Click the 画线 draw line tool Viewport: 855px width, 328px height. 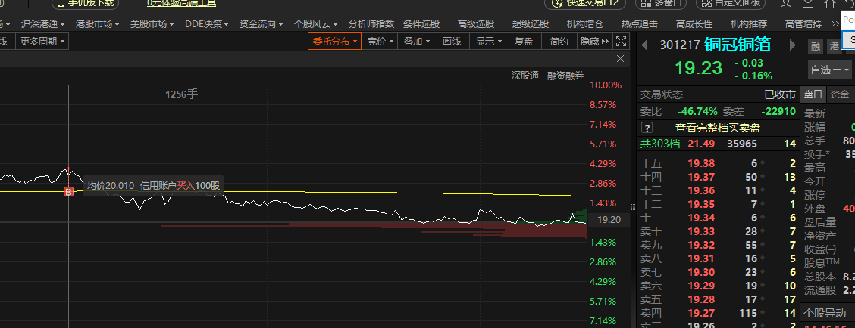click(x=452, y=42)
